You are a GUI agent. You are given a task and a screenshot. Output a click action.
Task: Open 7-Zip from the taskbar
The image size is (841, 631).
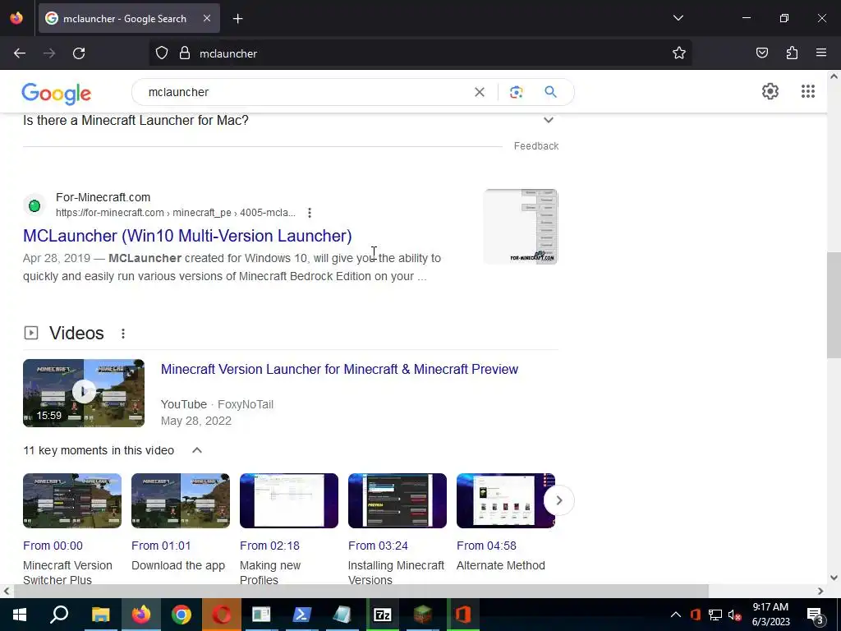383,615
